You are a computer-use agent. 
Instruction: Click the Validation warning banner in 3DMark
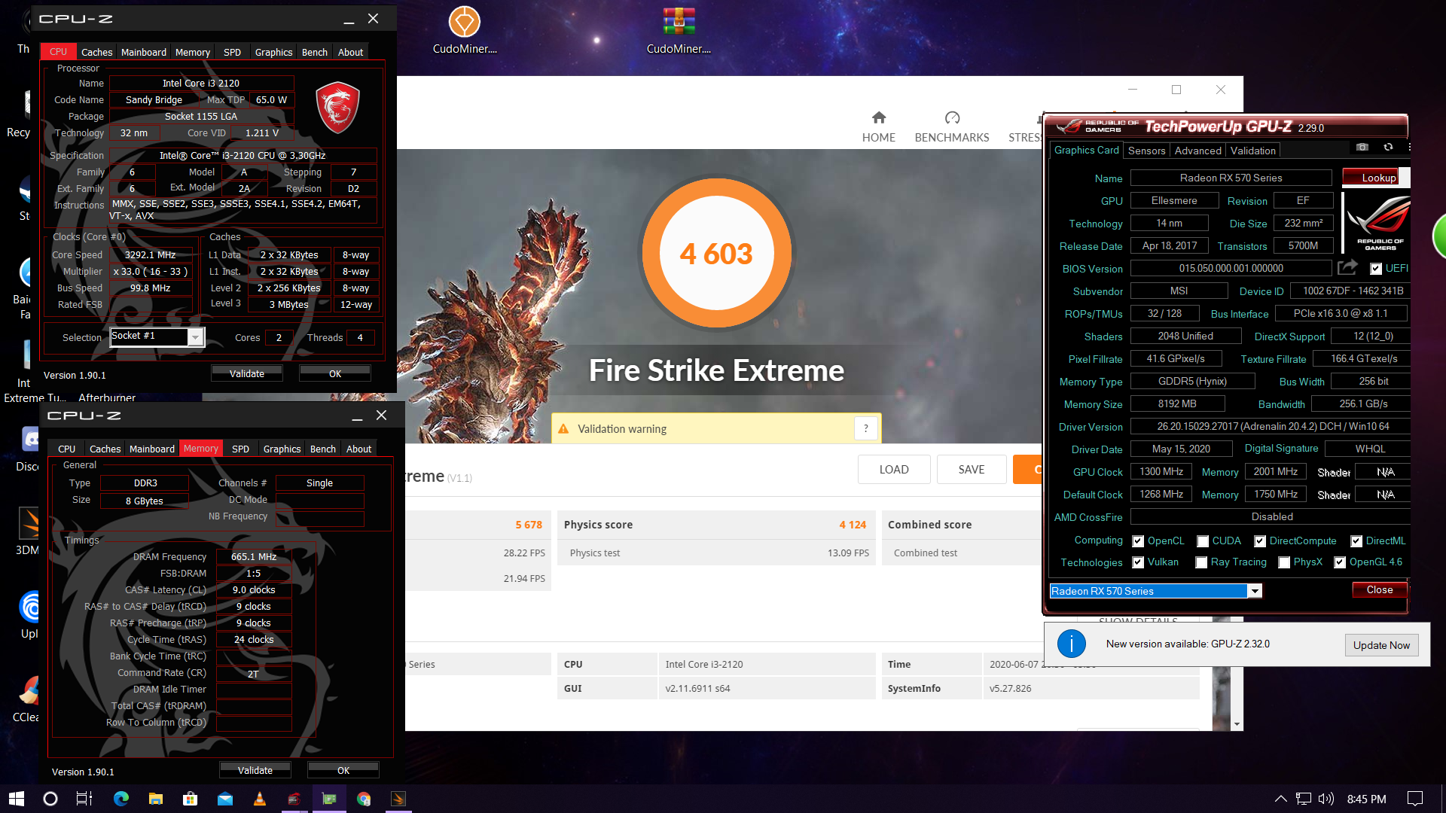point(716,428)
